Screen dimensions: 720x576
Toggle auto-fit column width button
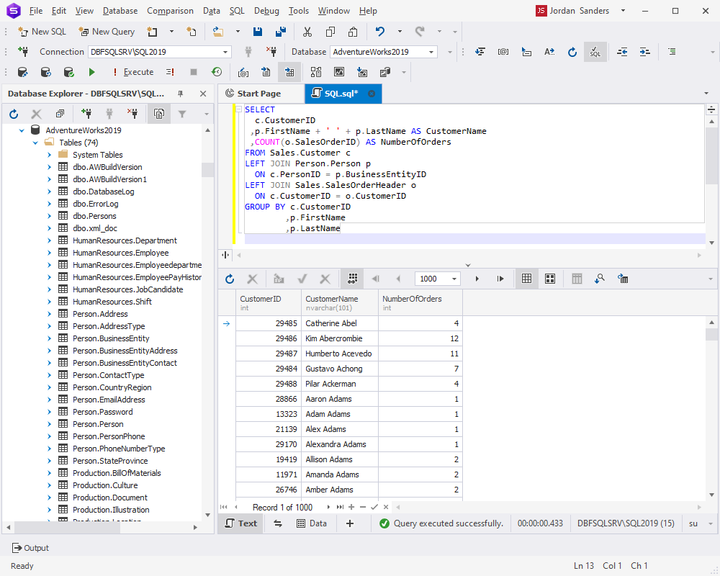click(x=353, y=279)
